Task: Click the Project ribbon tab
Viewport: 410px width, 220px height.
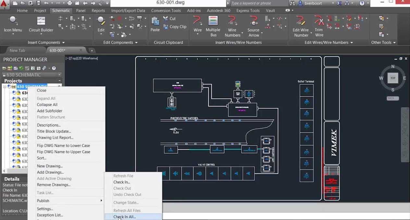Action: 40,10
